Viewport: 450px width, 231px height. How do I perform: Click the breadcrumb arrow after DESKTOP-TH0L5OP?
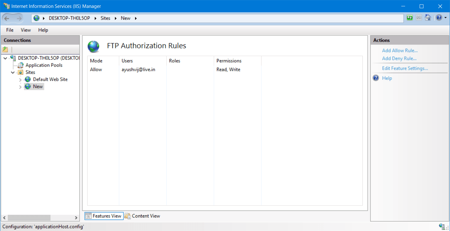click(x=96, y=18)
